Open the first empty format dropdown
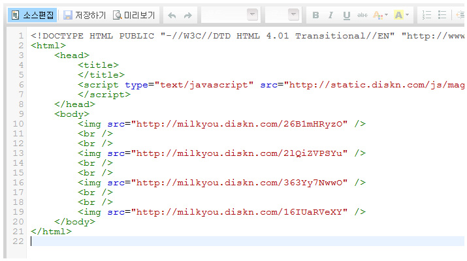 (230, 15)
